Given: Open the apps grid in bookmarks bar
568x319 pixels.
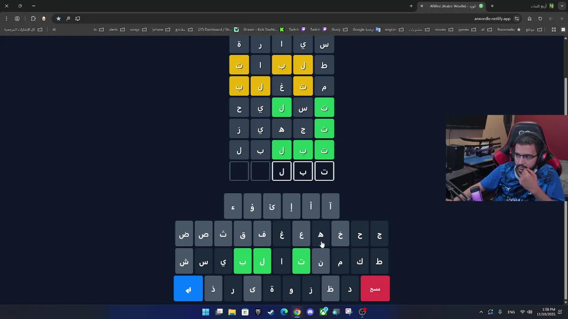Looking at the screenshot, I should [553, 30].
